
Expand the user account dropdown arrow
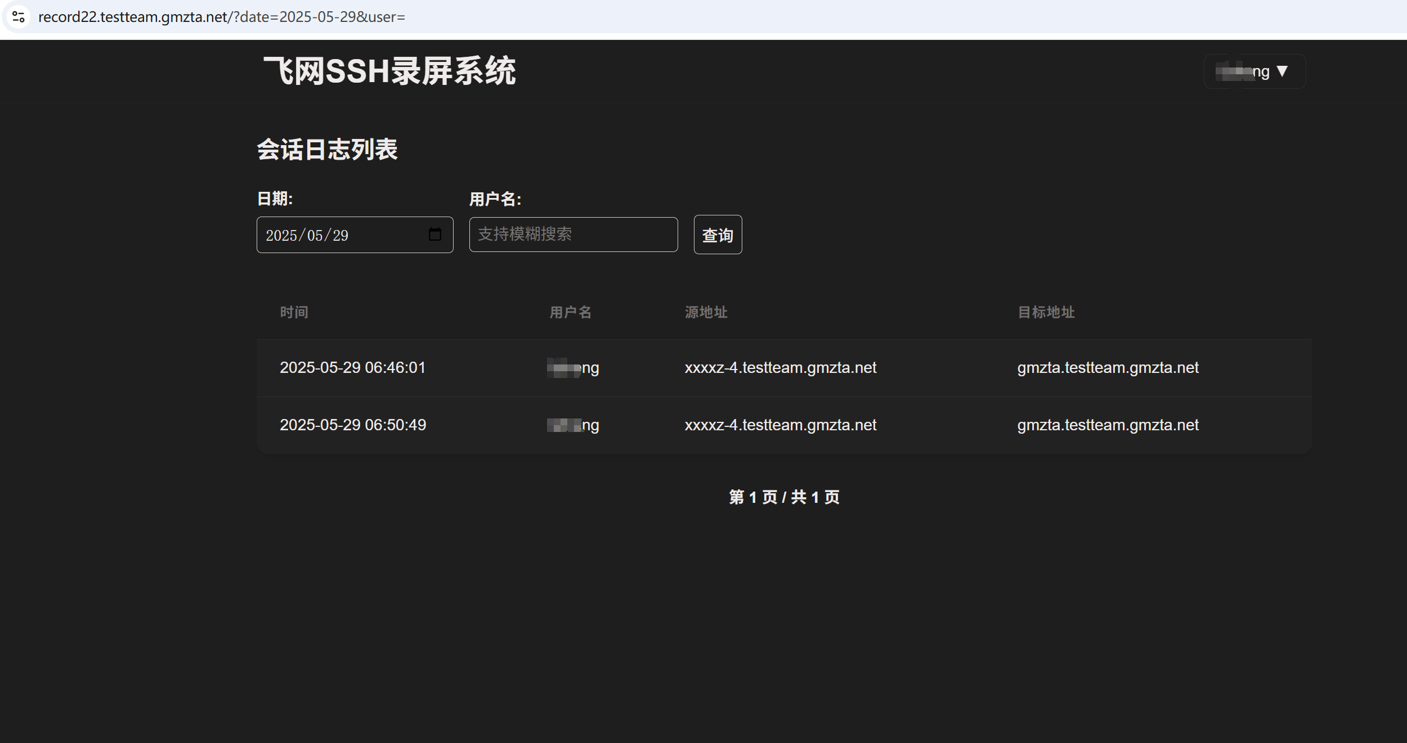1282,71
